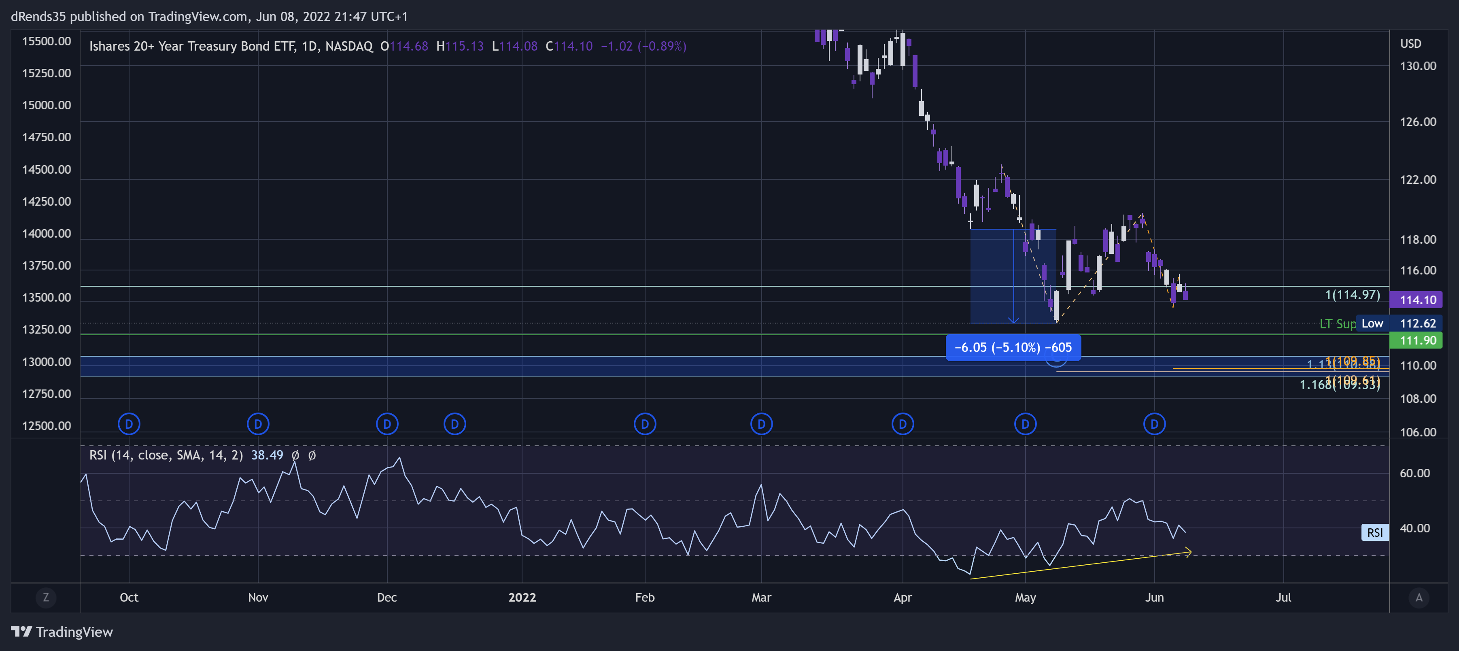Click the closing price C114.10
1459x651 pixels.
point(569,46)
